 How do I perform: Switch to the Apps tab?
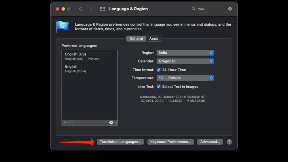point(154,39)
